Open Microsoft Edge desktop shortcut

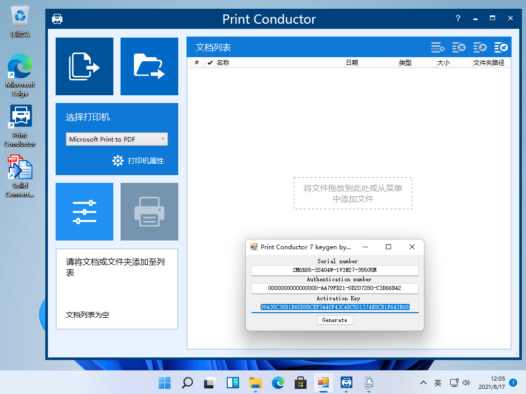pyautogui.click(x=20, y=75)
